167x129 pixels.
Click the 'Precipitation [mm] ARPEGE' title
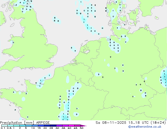[25, 123]
